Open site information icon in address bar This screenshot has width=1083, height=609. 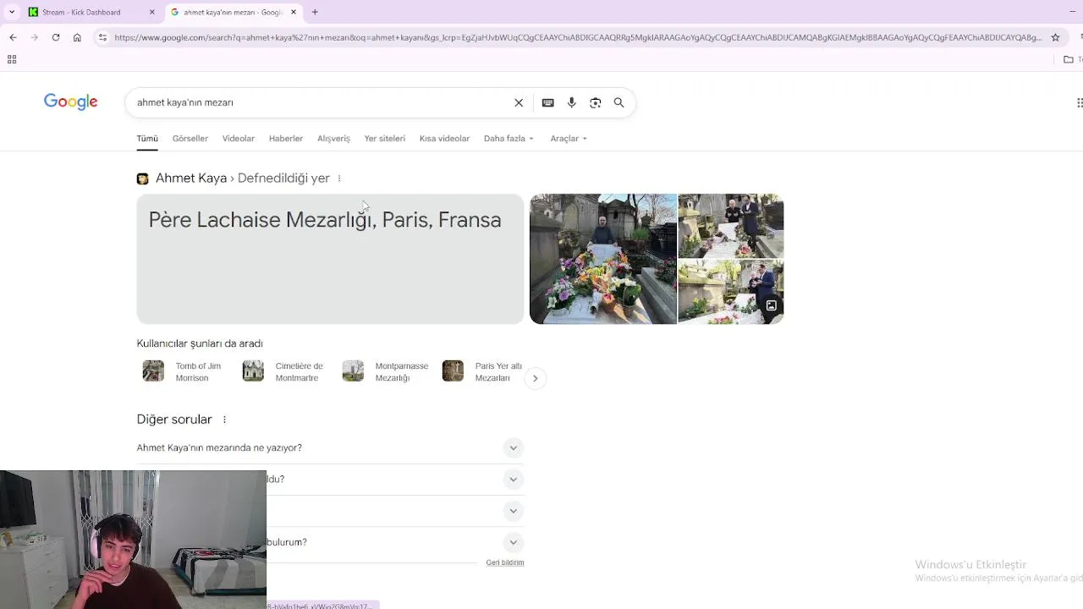[102, 37]
